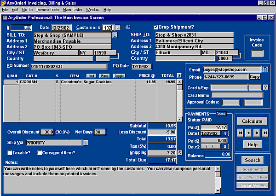Enable the Taxable checkbox
Screen dimensions: 276x196
pos(10,153)
